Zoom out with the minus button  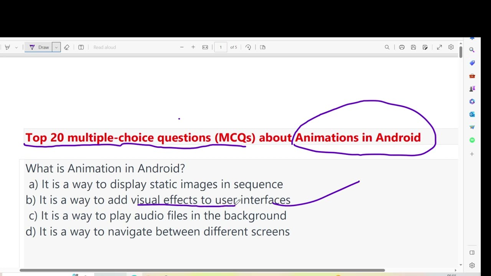182,47
